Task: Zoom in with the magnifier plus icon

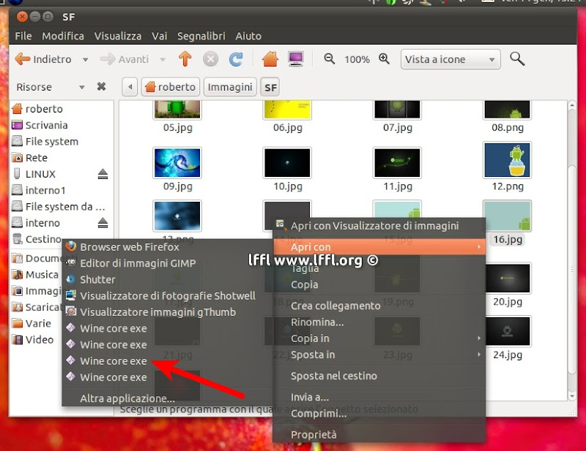Action: [x=385, y=59]
